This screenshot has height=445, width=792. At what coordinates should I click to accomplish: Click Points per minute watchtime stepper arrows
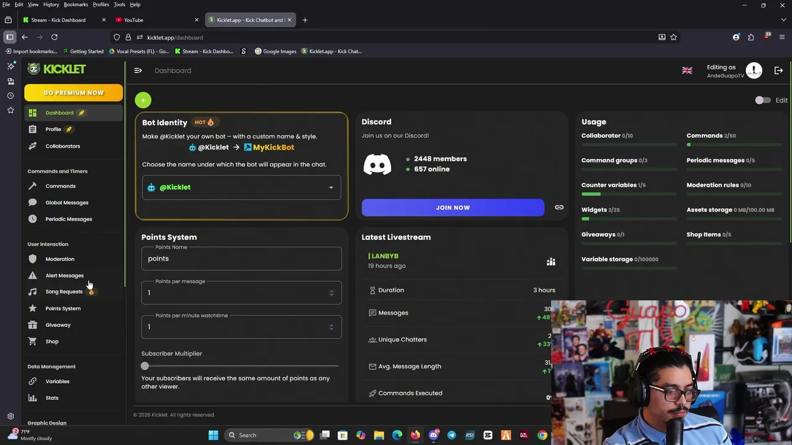[331, 327]
